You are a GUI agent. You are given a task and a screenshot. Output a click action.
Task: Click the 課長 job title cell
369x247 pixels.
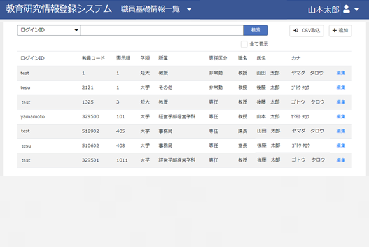pyautogui.click(x=242, y=131)
